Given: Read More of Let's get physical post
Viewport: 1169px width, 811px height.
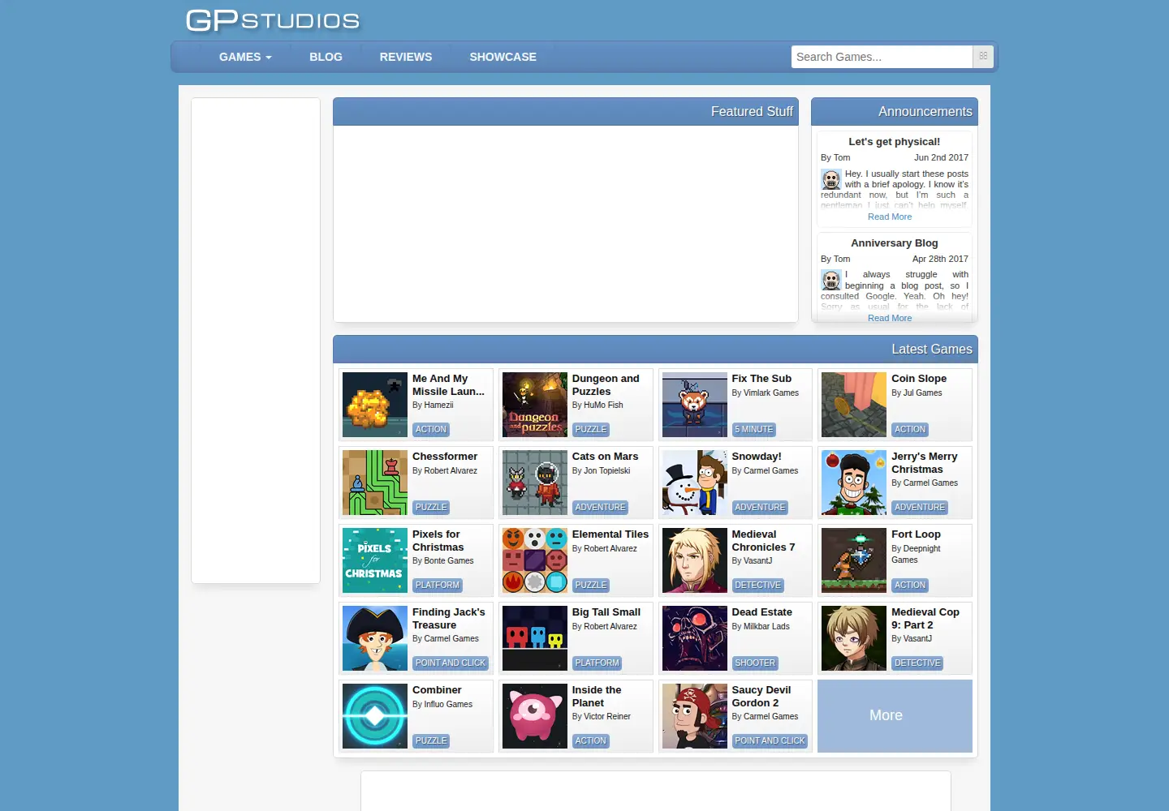Looking at the screenshot, I should tap(890, 217).
